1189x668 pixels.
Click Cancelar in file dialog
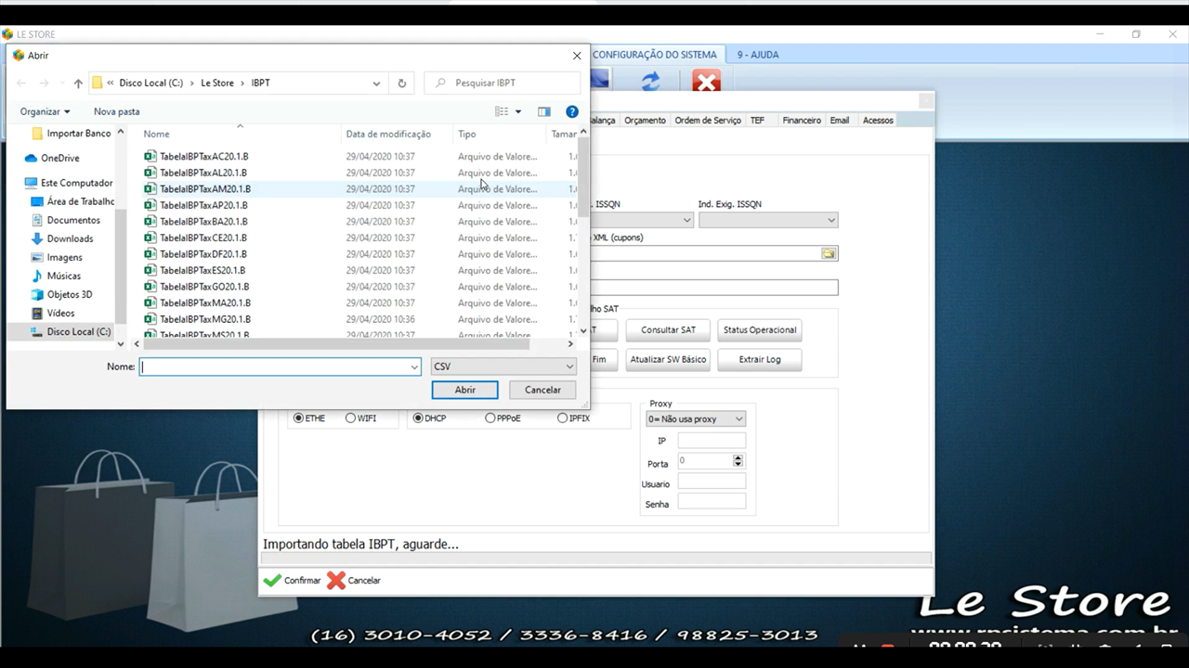(542, 390)
